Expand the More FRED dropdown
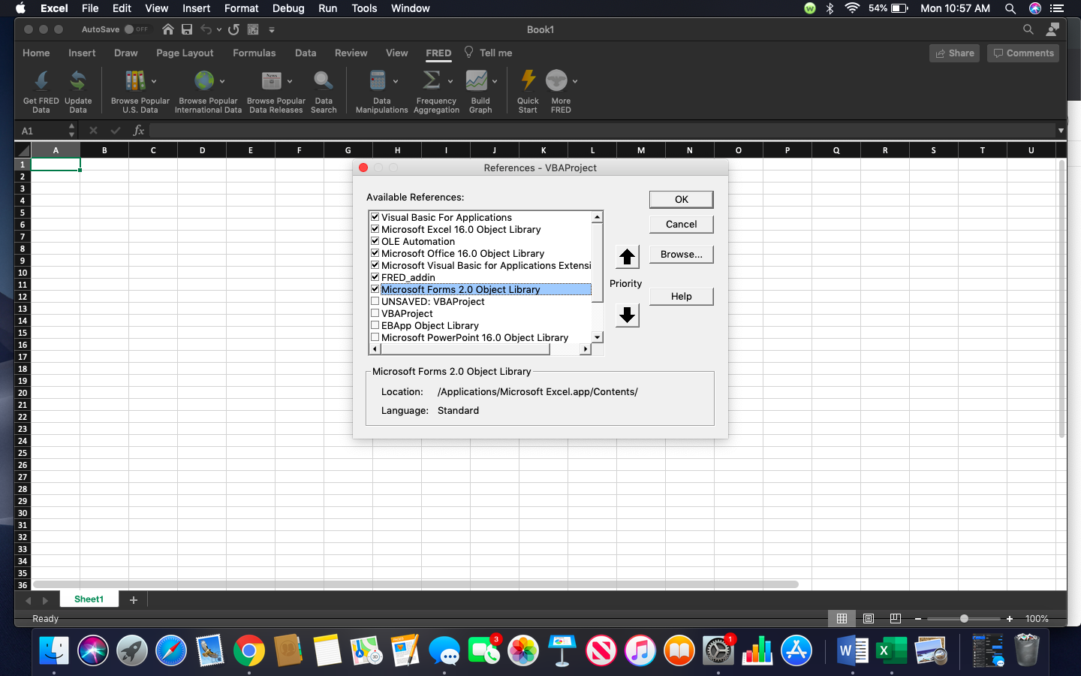1081x676 pixels. 575,81
